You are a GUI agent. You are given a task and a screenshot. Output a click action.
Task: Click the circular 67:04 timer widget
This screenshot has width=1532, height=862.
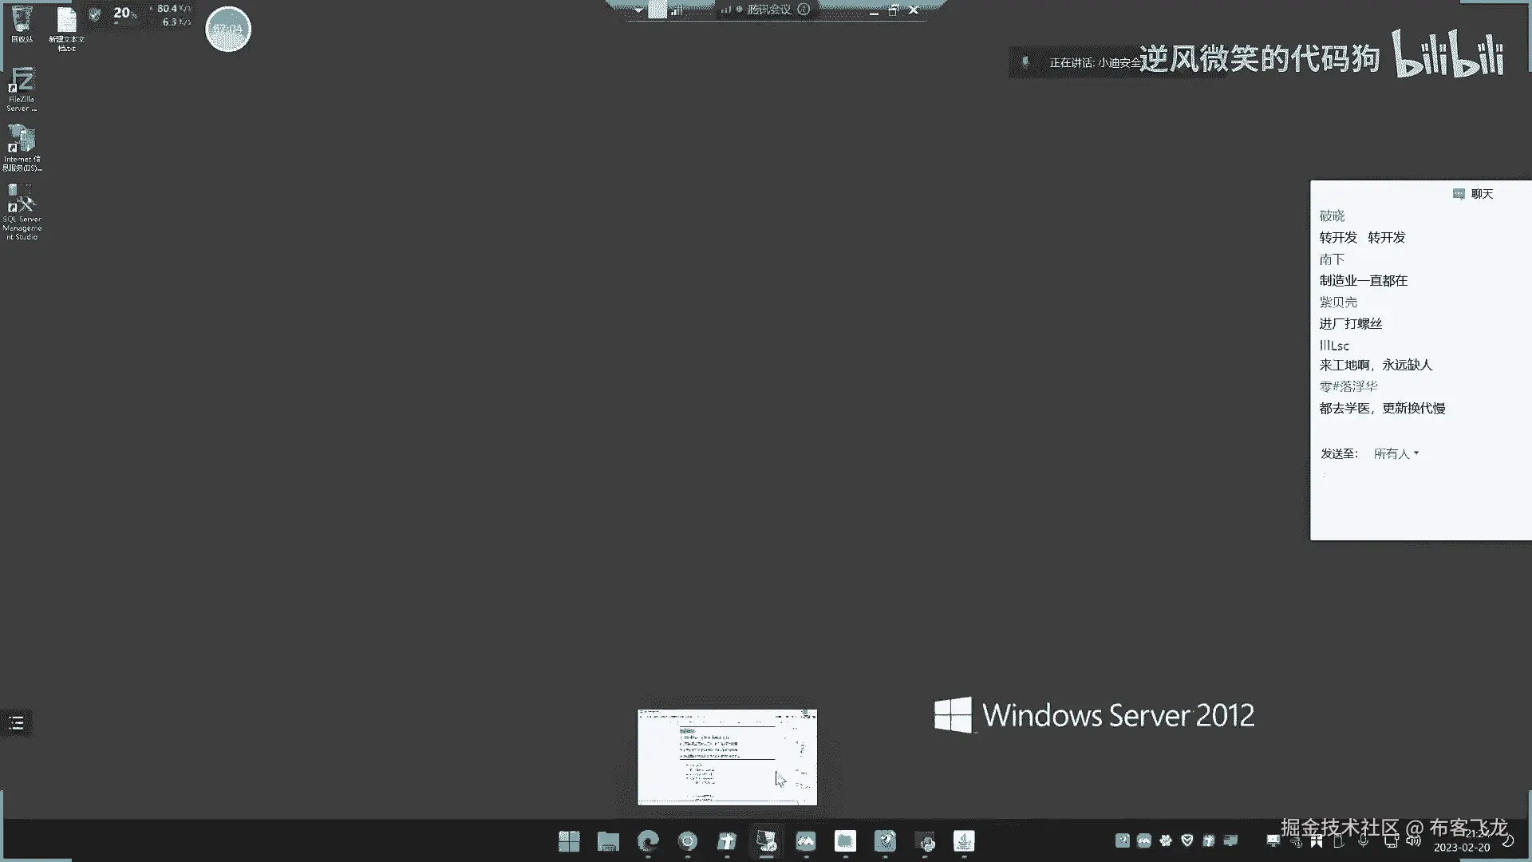(x=228, y=30)
